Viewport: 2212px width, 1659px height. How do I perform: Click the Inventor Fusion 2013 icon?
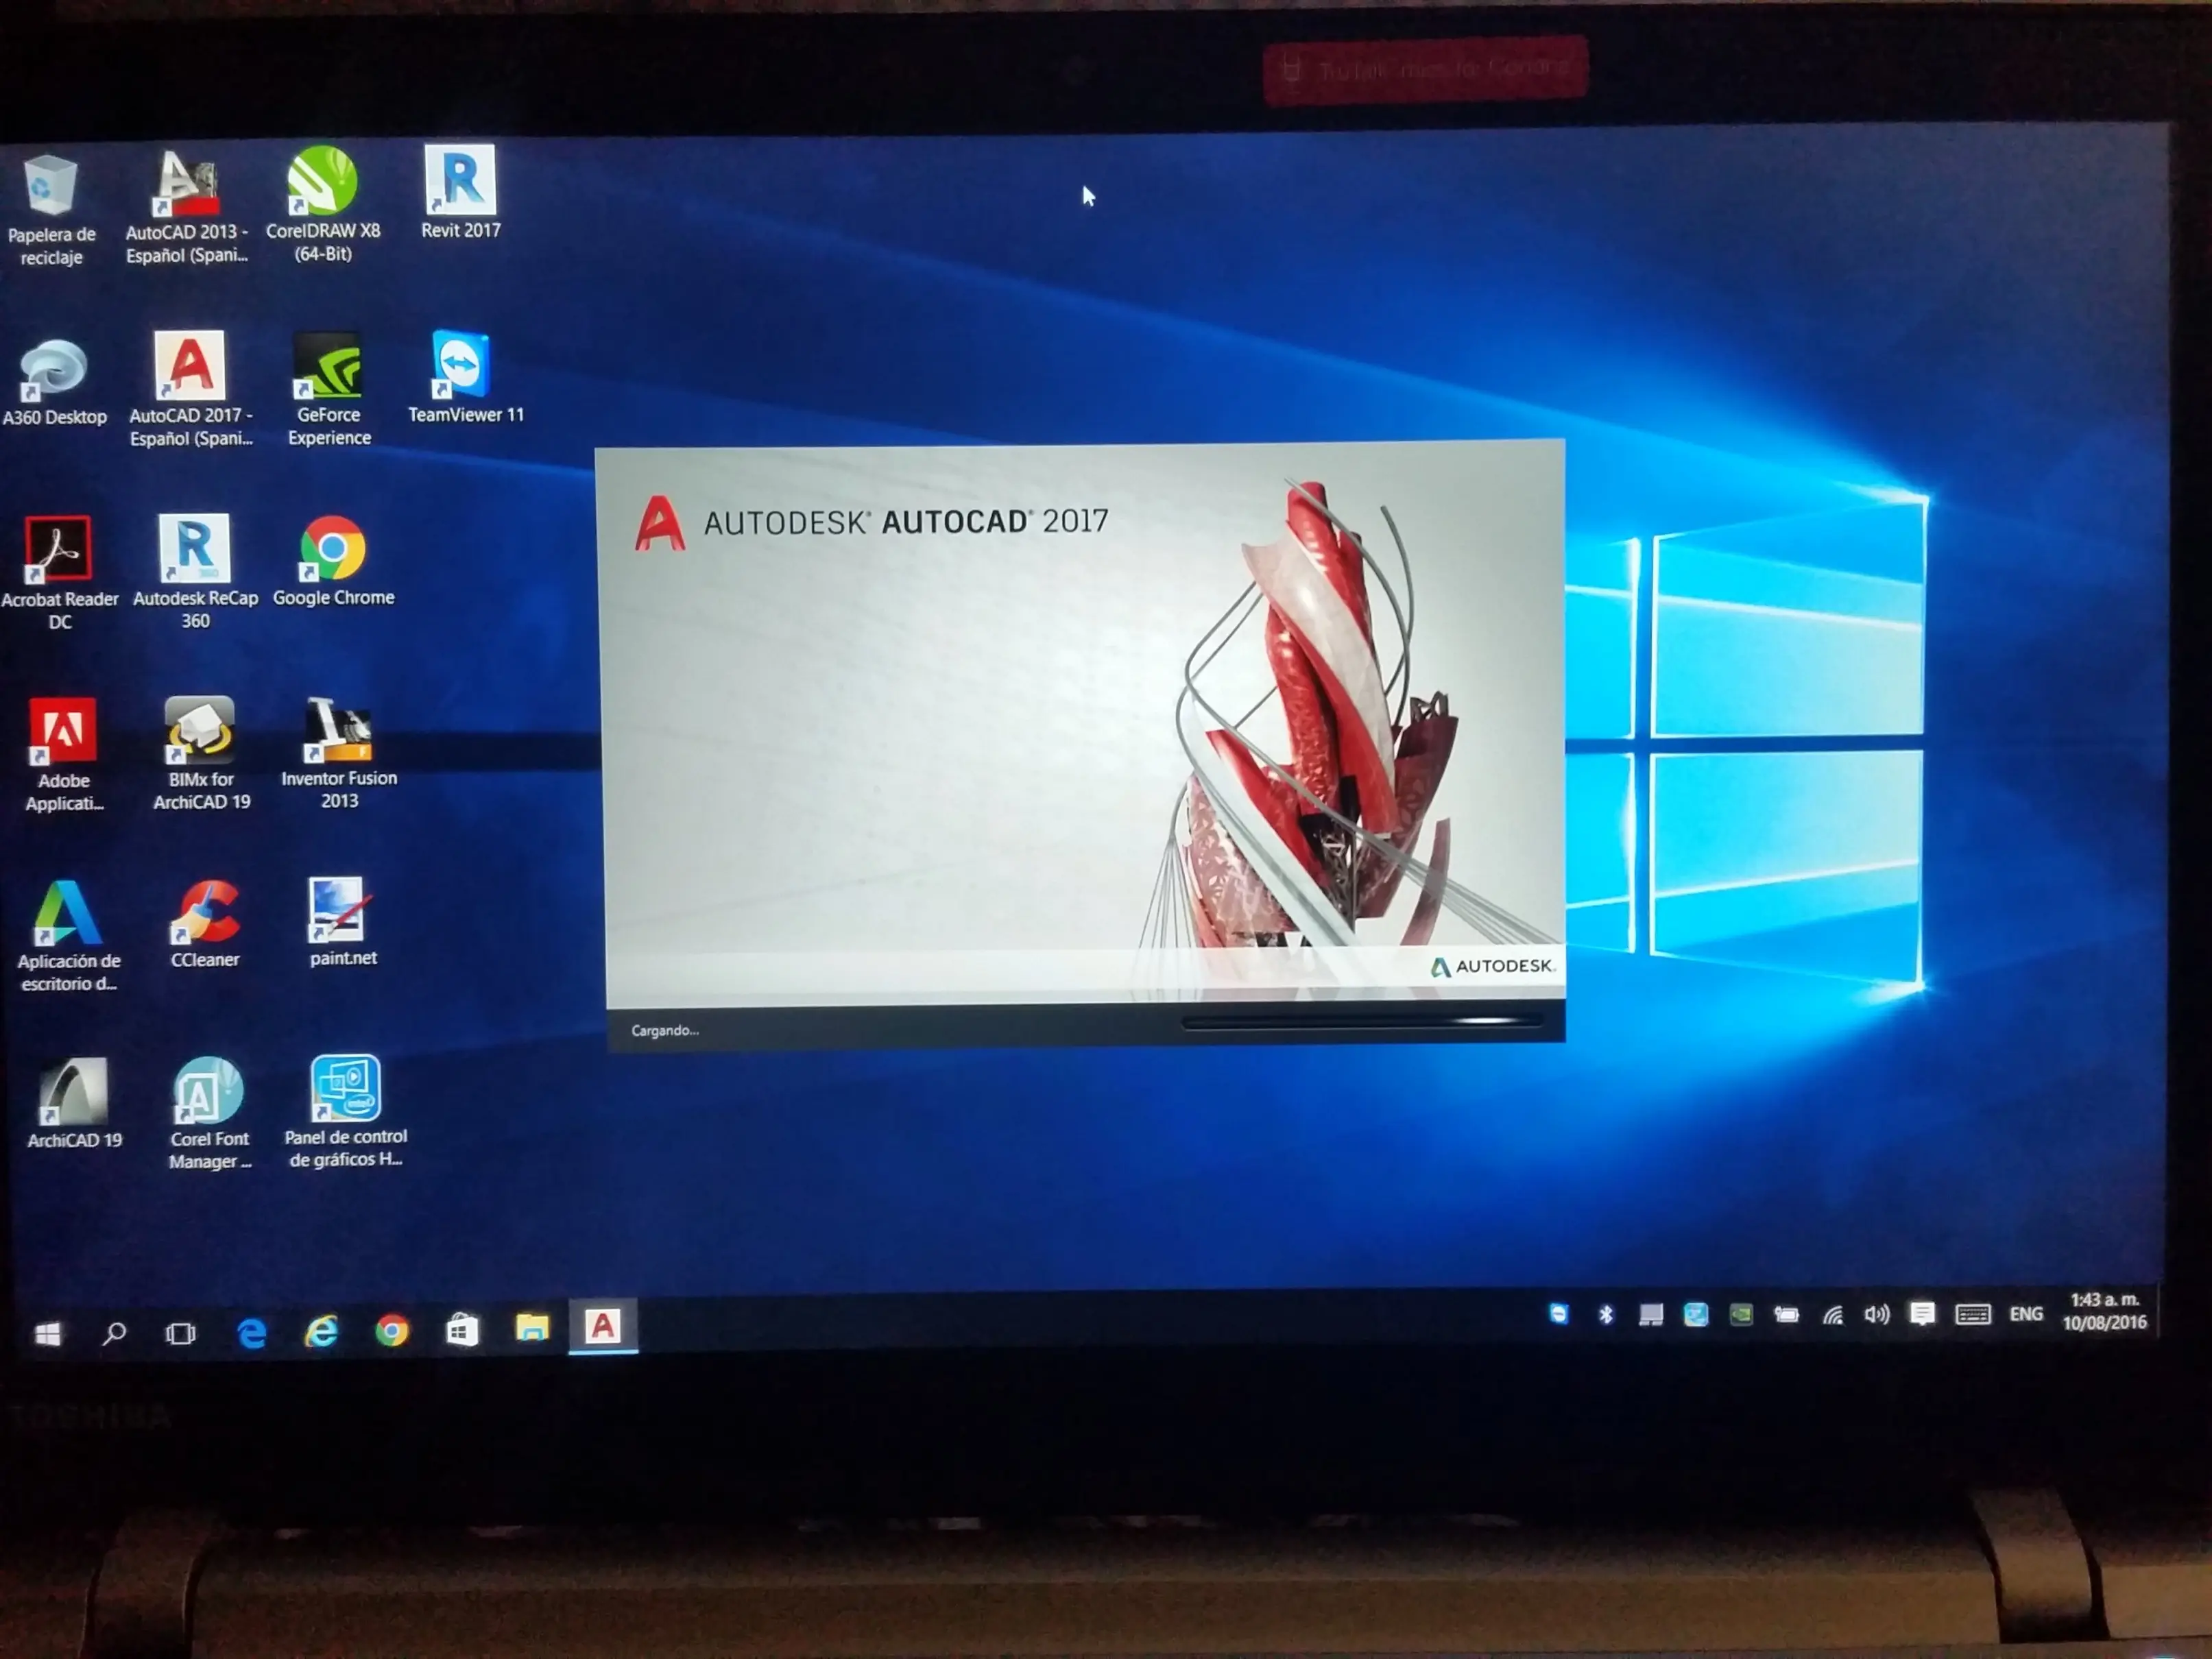point(339,753)
